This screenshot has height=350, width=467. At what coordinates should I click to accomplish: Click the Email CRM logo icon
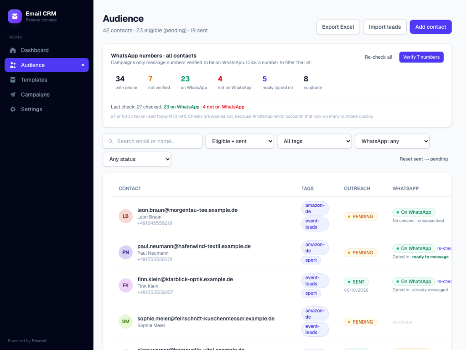click(15, 16)
